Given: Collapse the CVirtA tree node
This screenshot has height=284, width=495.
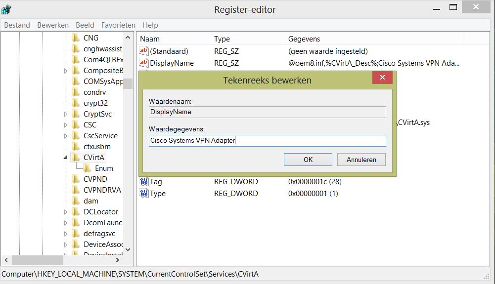Looking at the screenshot, I should (66, 158).
